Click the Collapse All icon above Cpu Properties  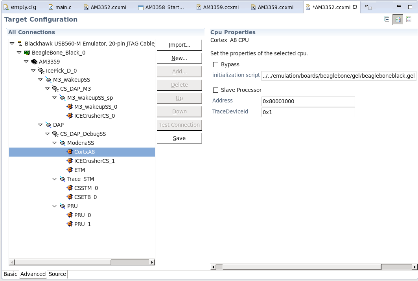387,19
